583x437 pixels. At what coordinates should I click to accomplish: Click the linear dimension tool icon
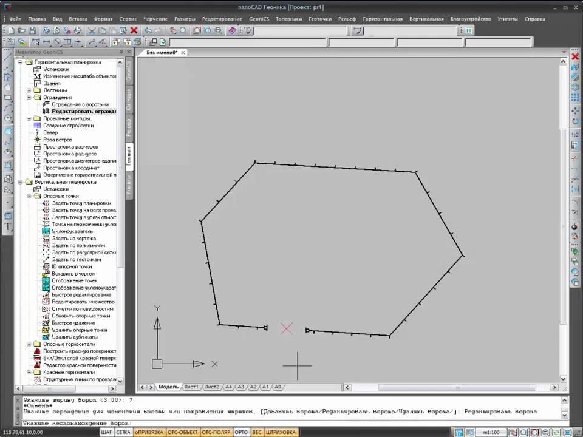47,42
